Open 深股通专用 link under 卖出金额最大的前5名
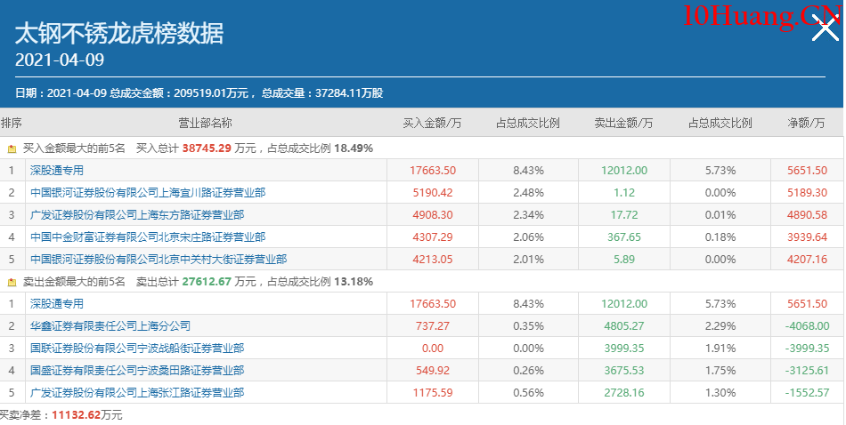 coord(57,304)
